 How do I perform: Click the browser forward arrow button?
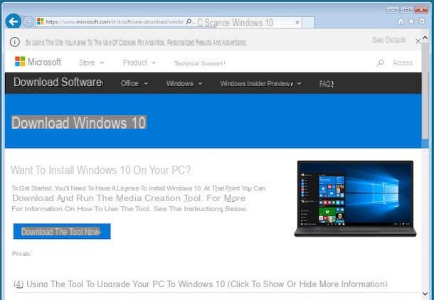click(x=28, y=21)
